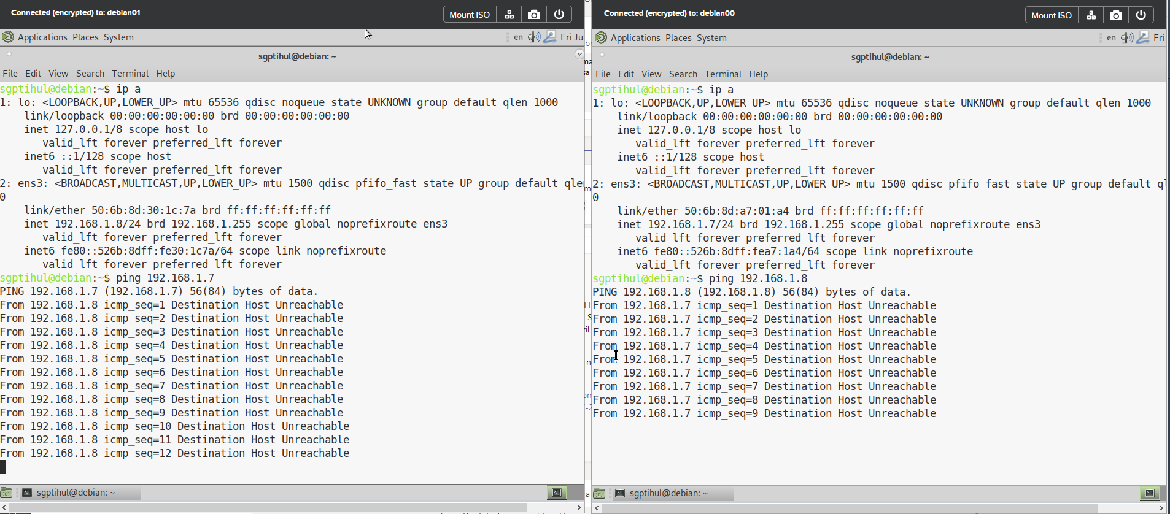
Task: Click 'ping 192.168.1.8' command in debian00 terminal
Action: [x=758, y=278]
